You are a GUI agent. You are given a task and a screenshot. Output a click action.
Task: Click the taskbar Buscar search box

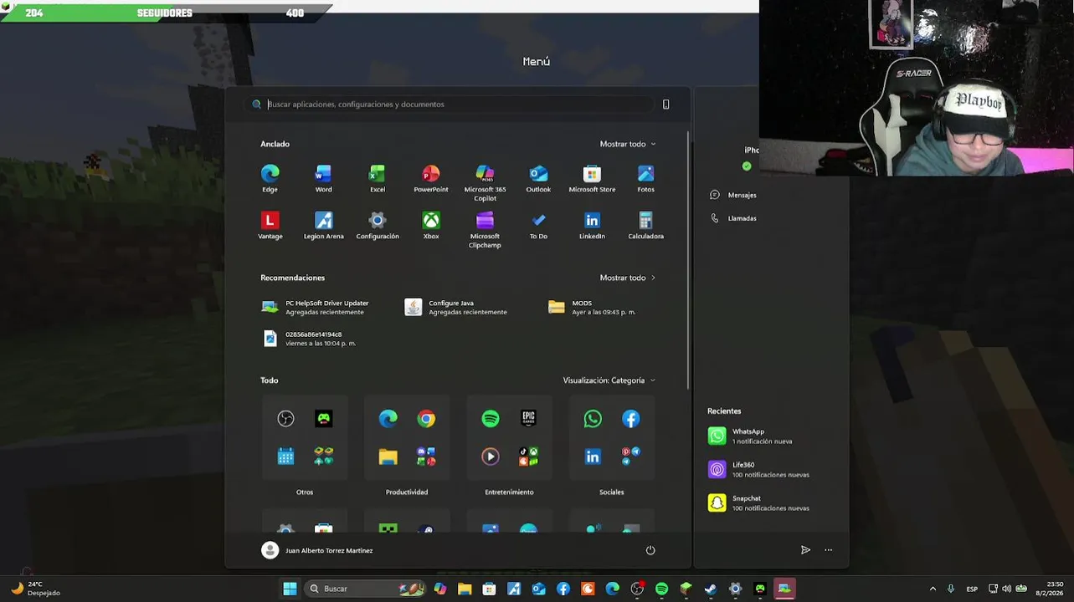364,589
